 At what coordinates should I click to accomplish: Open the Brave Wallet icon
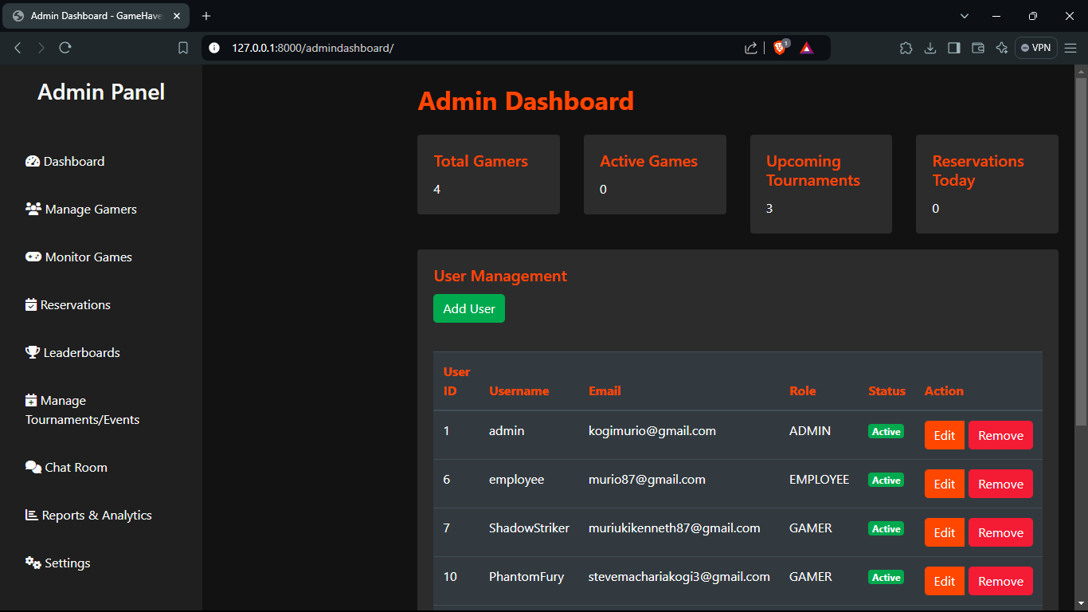[x=978, y=48]
